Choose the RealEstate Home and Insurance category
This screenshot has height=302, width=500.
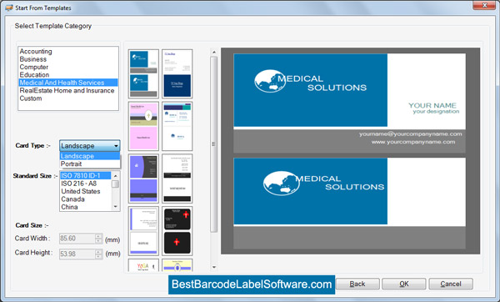click(x=67, y=90)
